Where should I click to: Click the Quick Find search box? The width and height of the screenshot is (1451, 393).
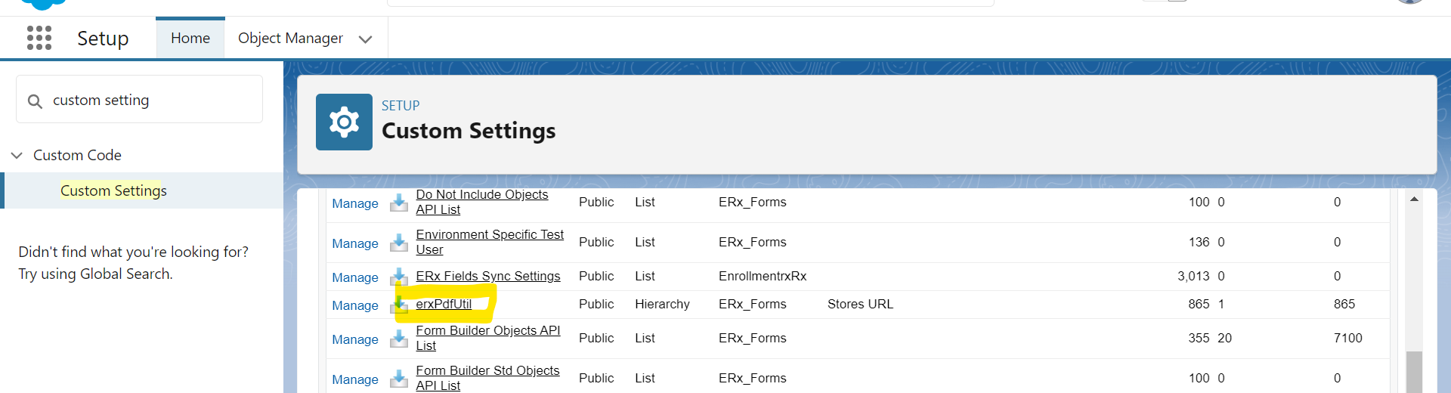[x=151, y=100]
